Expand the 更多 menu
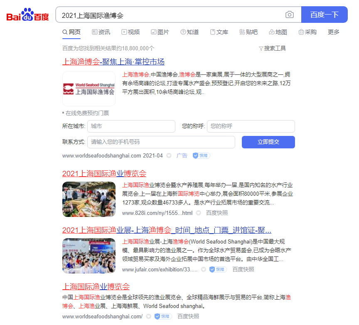This screenshot has height=325, width=359. point(333,32)
